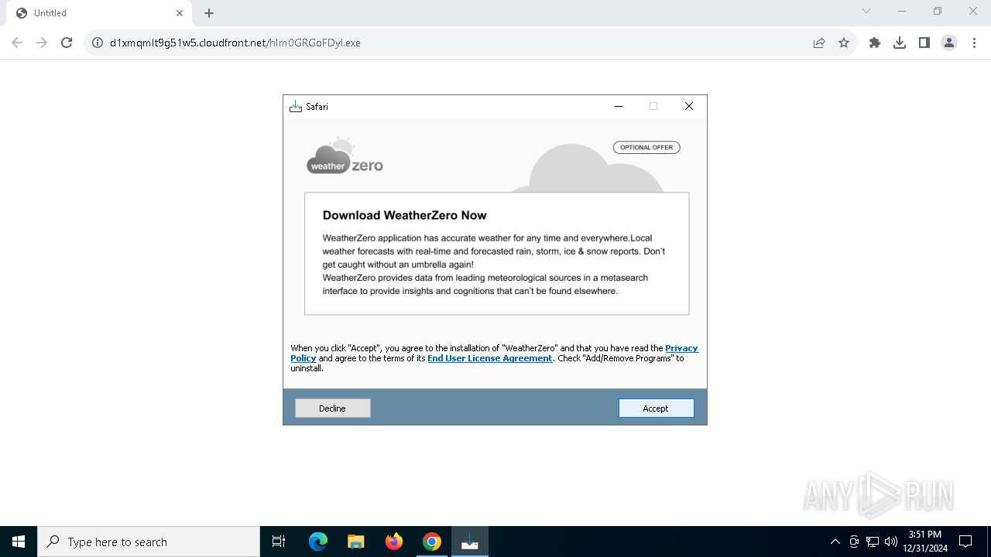Open Chrome extensions puzzle icon
The image size is (991, 557).
[x=875, y=43]
